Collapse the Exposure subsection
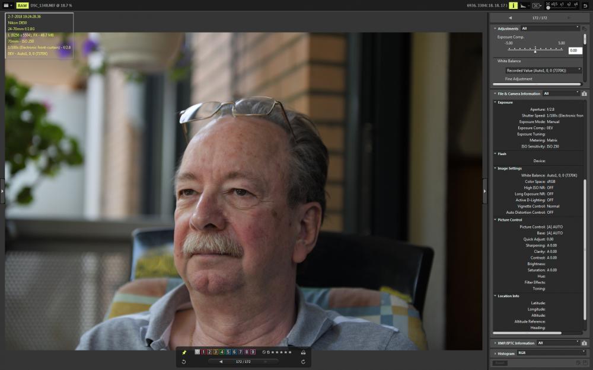This screenshot has height=370, width=593. coord(495,102)
